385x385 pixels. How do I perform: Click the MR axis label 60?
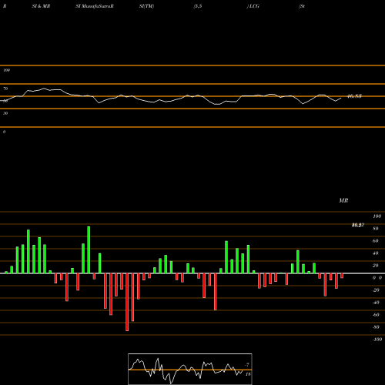[x=375, y=241]
